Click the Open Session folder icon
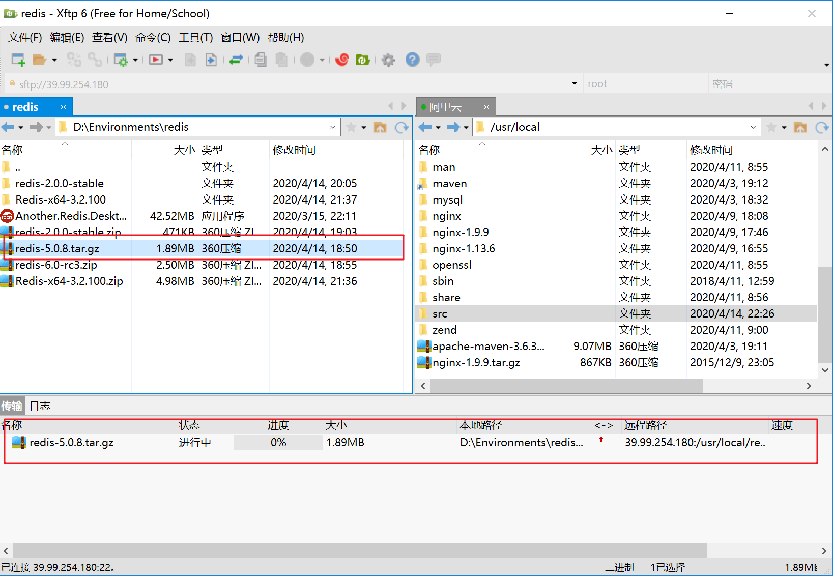The image size is (833, 576). tap(39, 60)
